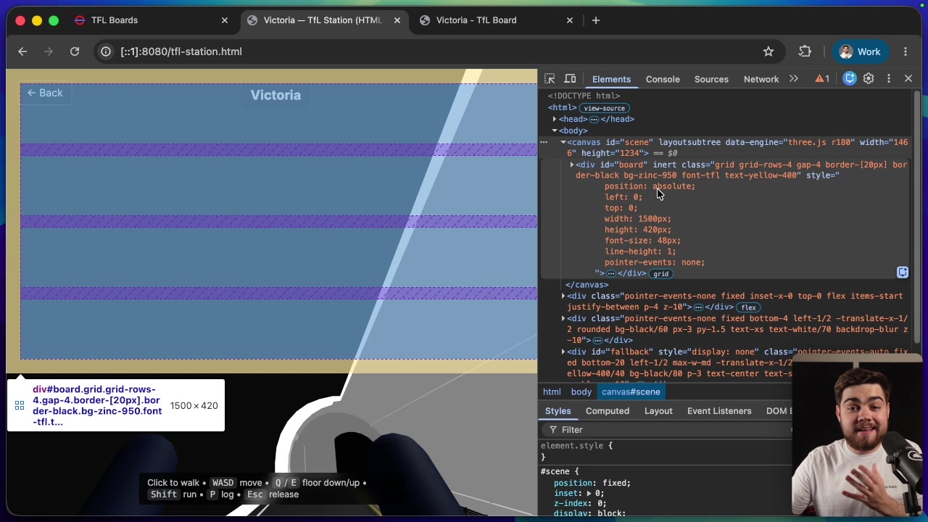Screen dimensions: 928x522
Task: Open the DevTools three-dot customize menu
Action: (x=889, y=78)
